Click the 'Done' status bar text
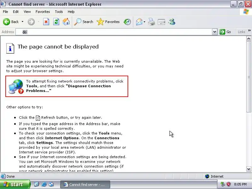This screenshot has width=252, height=189. (11, 176)
